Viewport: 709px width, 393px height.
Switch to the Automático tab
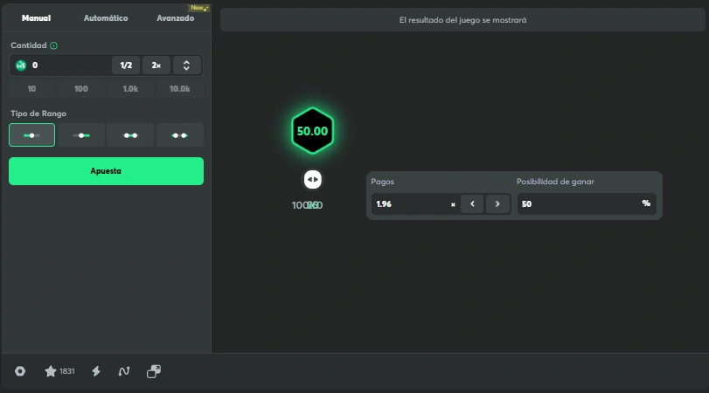(106, 18)
